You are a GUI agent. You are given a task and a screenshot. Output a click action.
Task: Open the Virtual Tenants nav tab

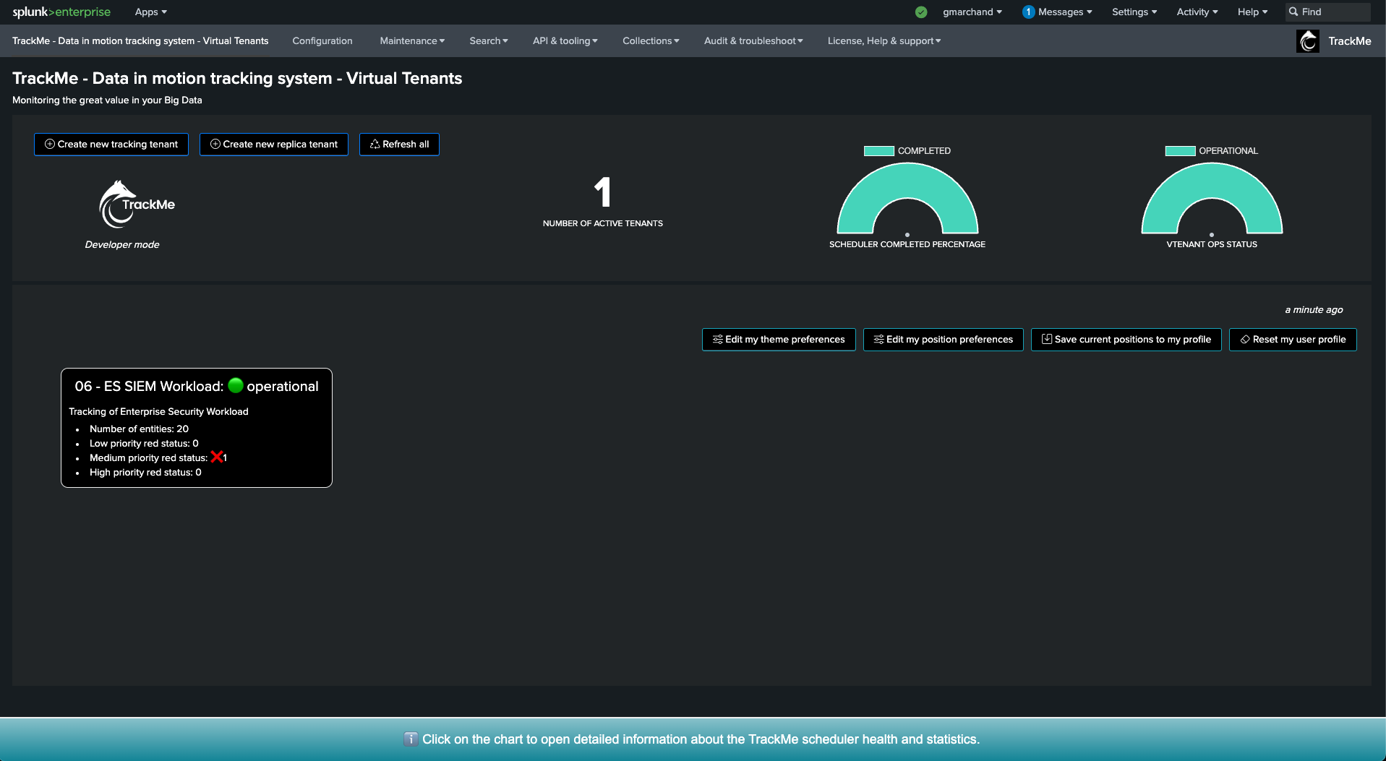pos(140,40)
